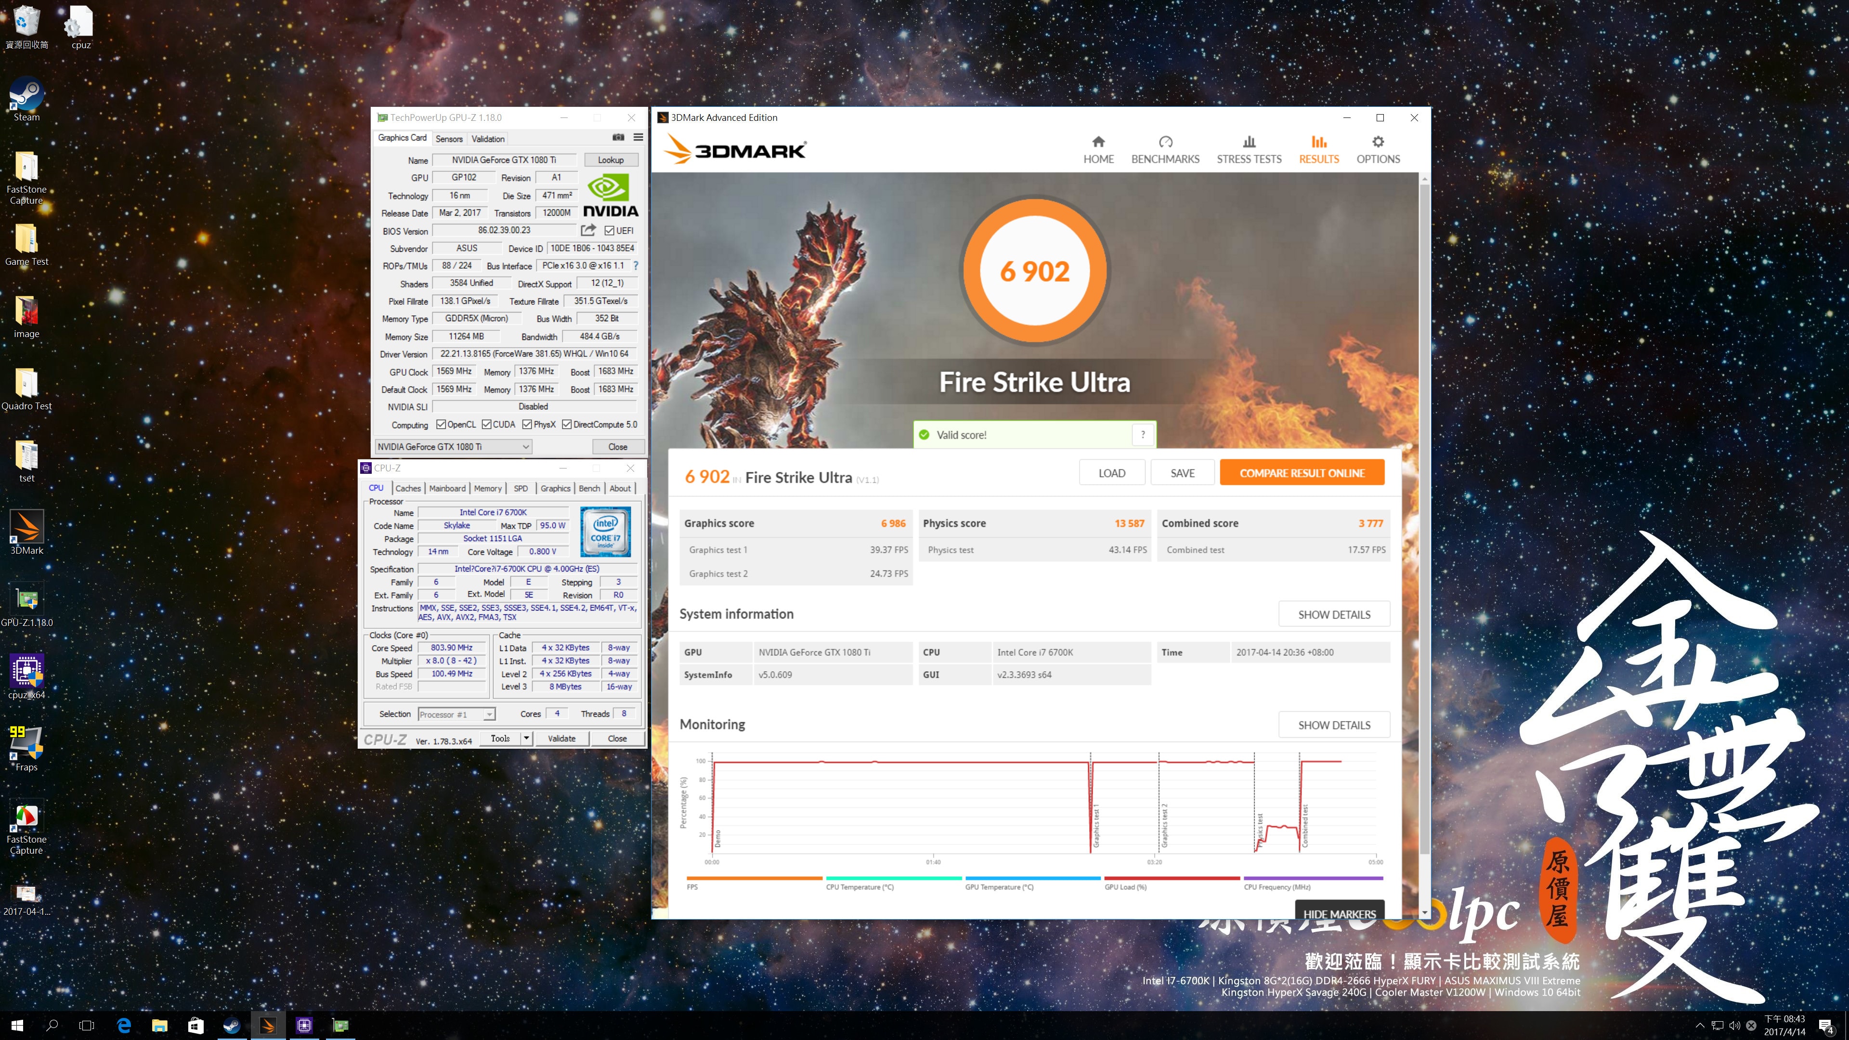Toggle the UEFI checkbox in GPU-Z
Screen dimensions: 1849x1040
pos(610,231)
